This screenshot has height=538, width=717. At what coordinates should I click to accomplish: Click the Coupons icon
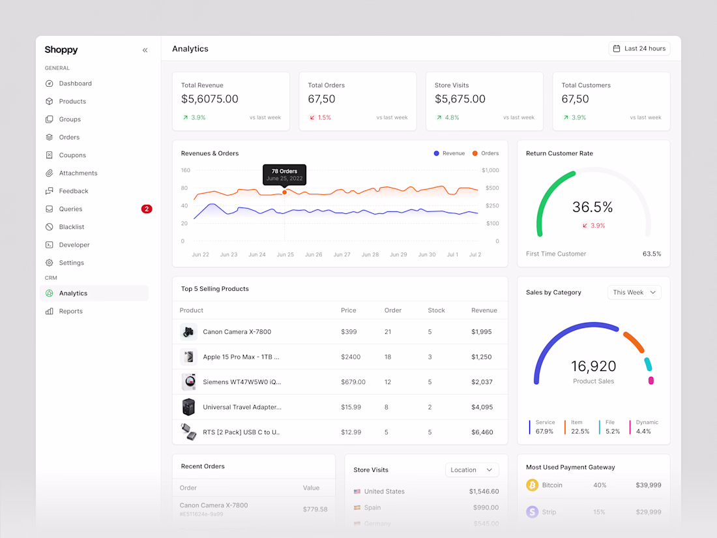coord(50,155)
